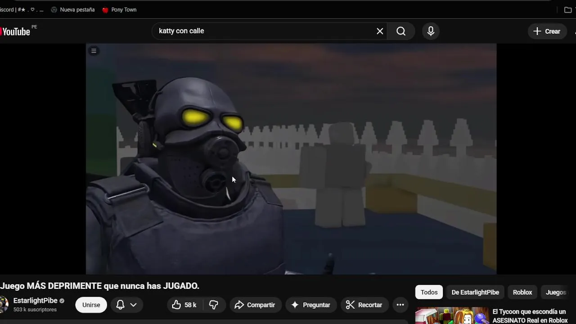
Task: Open the bookmarks folder icon
Action: [568, 9]
